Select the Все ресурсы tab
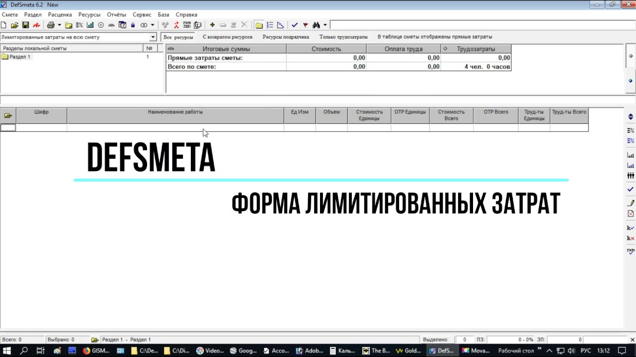 pos(178,37)
